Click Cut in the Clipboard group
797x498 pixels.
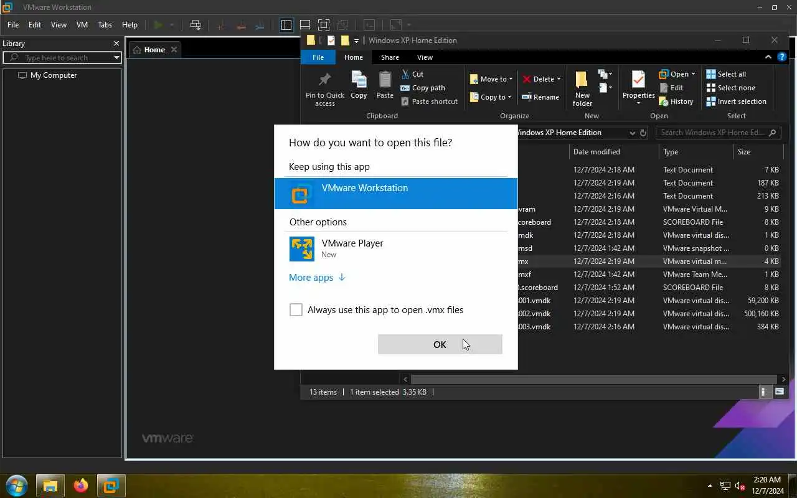[x=412, y=74]
